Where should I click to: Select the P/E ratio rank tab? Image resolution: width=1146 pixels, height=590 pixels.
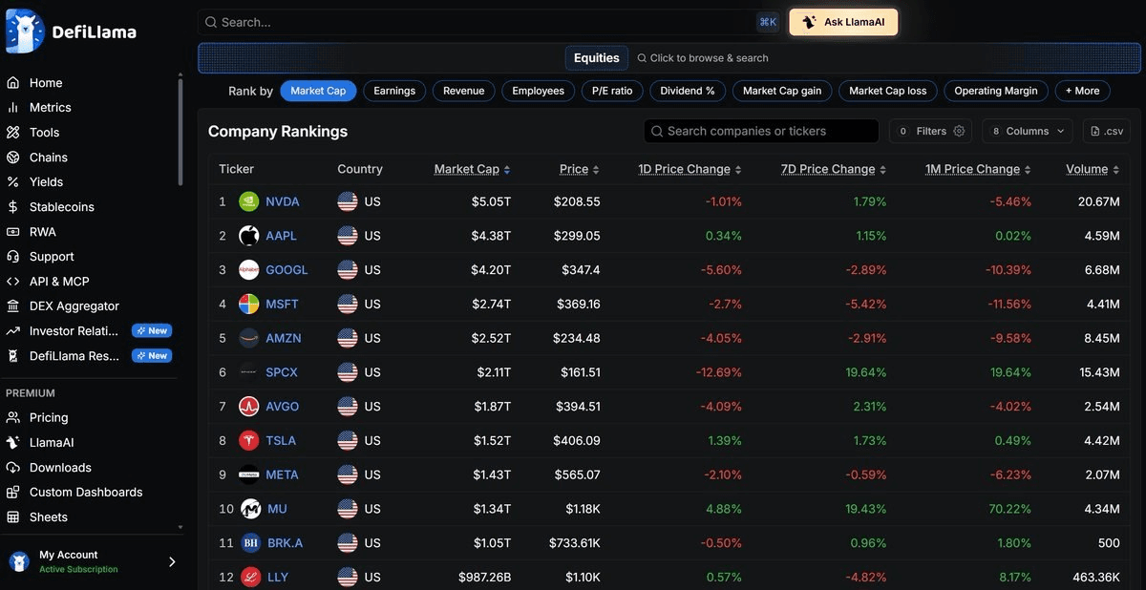(x=612, y=91)
